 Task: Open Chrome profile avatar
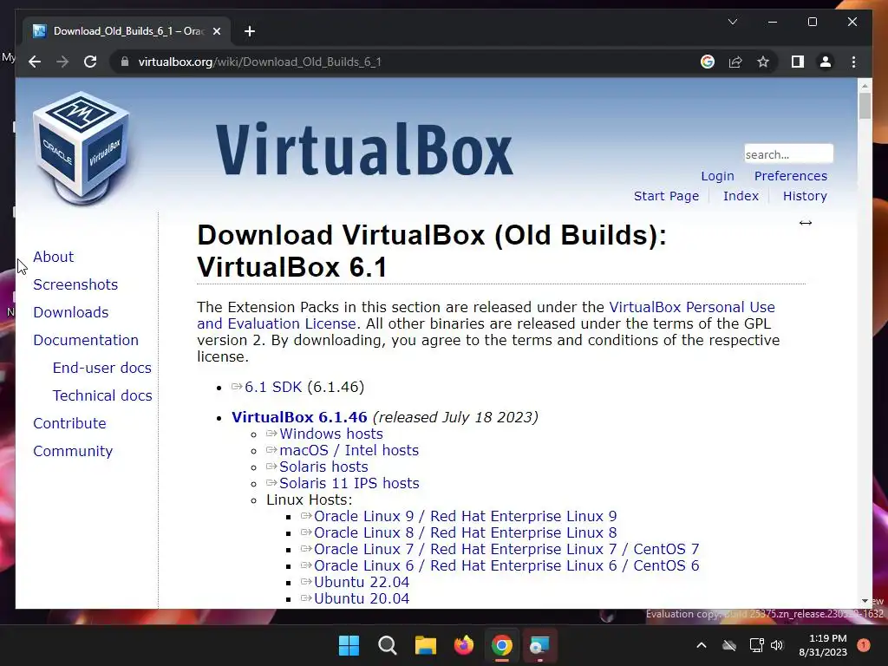pos(826,62)
